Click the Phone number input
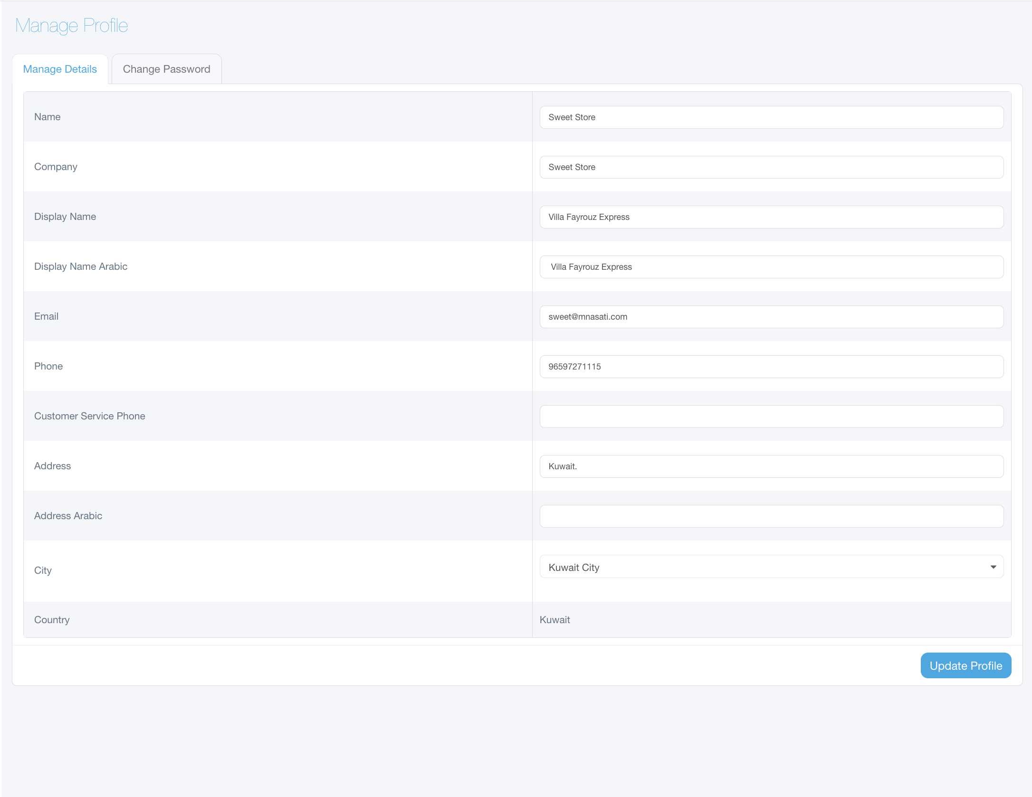 pyautogui.click(x=771, y=367)
